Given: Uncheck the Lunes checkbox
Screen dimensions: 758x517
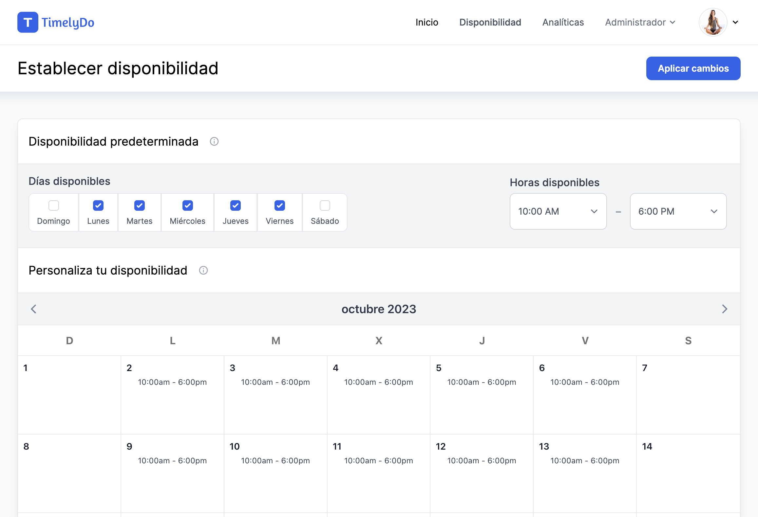Looking at the screenshot, I should 98,205.
